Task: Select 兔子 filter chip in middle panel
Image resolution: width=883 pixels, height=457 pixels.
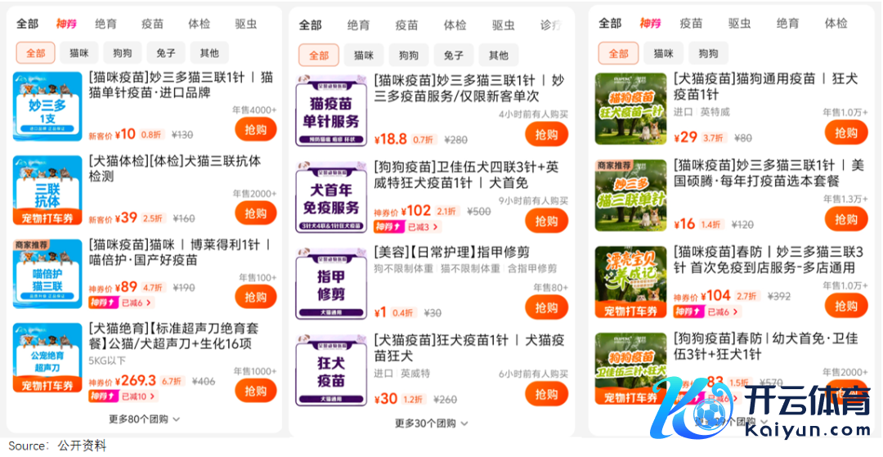Action: tap(453, 55)
